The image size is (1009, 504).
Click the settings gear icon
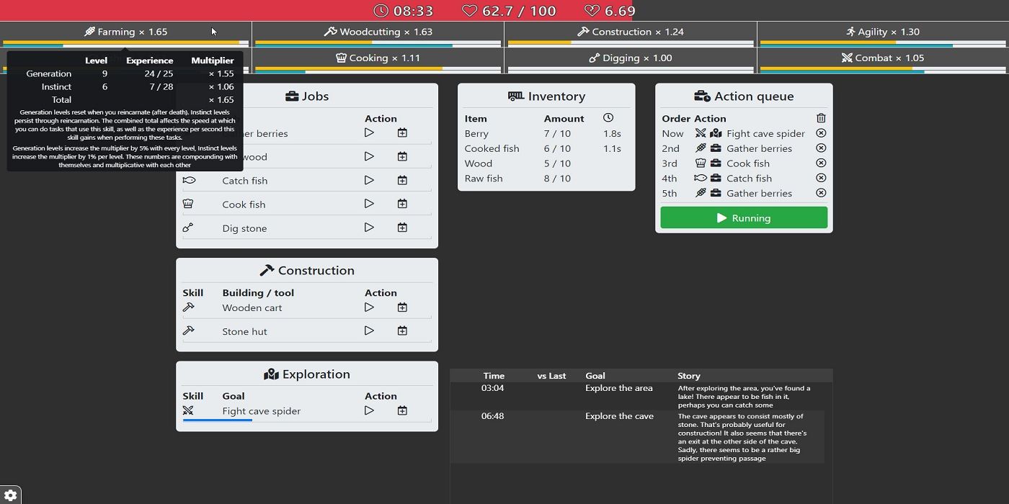tap(10, 495)
